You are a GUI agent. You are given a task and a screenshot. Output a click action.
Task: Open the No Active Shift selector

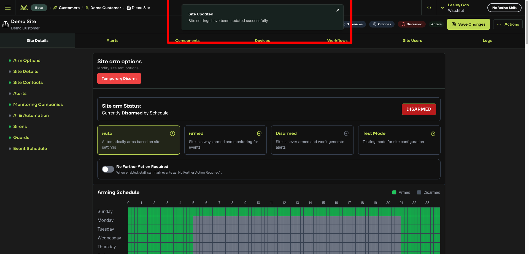pyautogui.click(x=504, y=8)
